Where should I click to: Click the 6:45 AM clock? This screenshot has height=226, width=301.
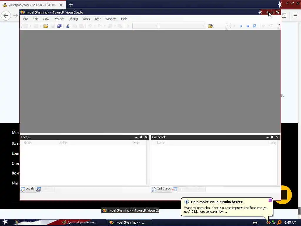tap(290, 222)
